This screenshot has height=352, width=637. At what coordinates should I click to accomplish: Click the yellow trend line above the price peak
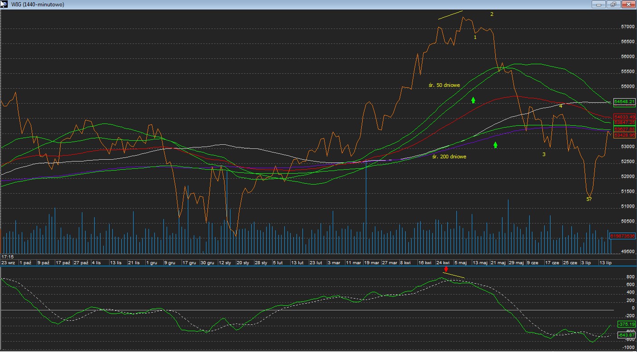pyautogui.click(x=450, y=15)
